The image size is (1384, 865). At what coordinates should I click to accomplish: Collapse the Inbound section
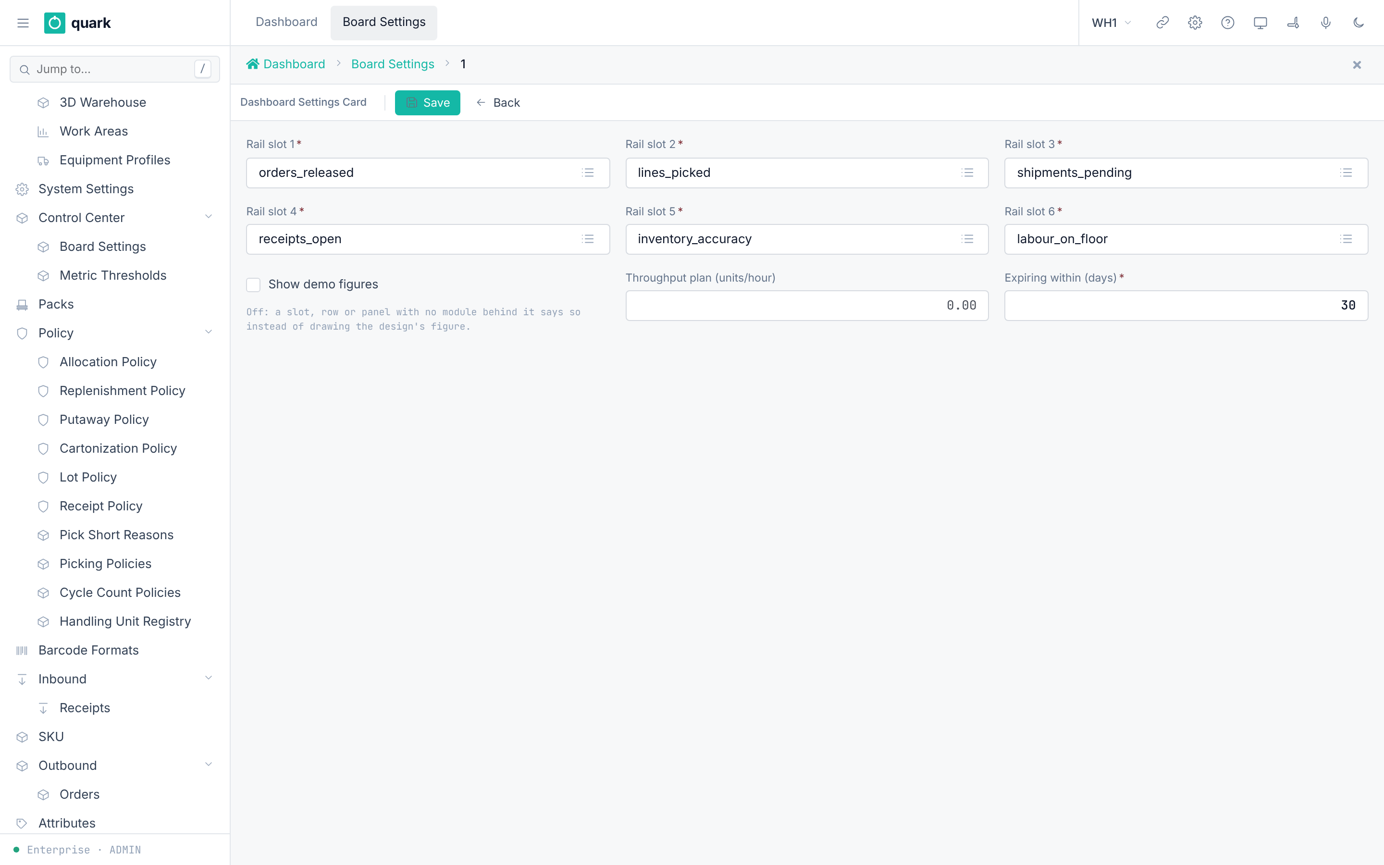[209, 679]
